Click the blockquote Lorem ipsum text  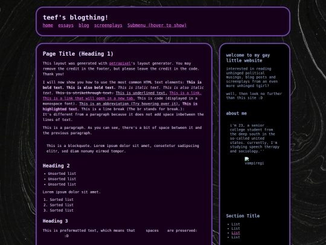tap(123, 148)
